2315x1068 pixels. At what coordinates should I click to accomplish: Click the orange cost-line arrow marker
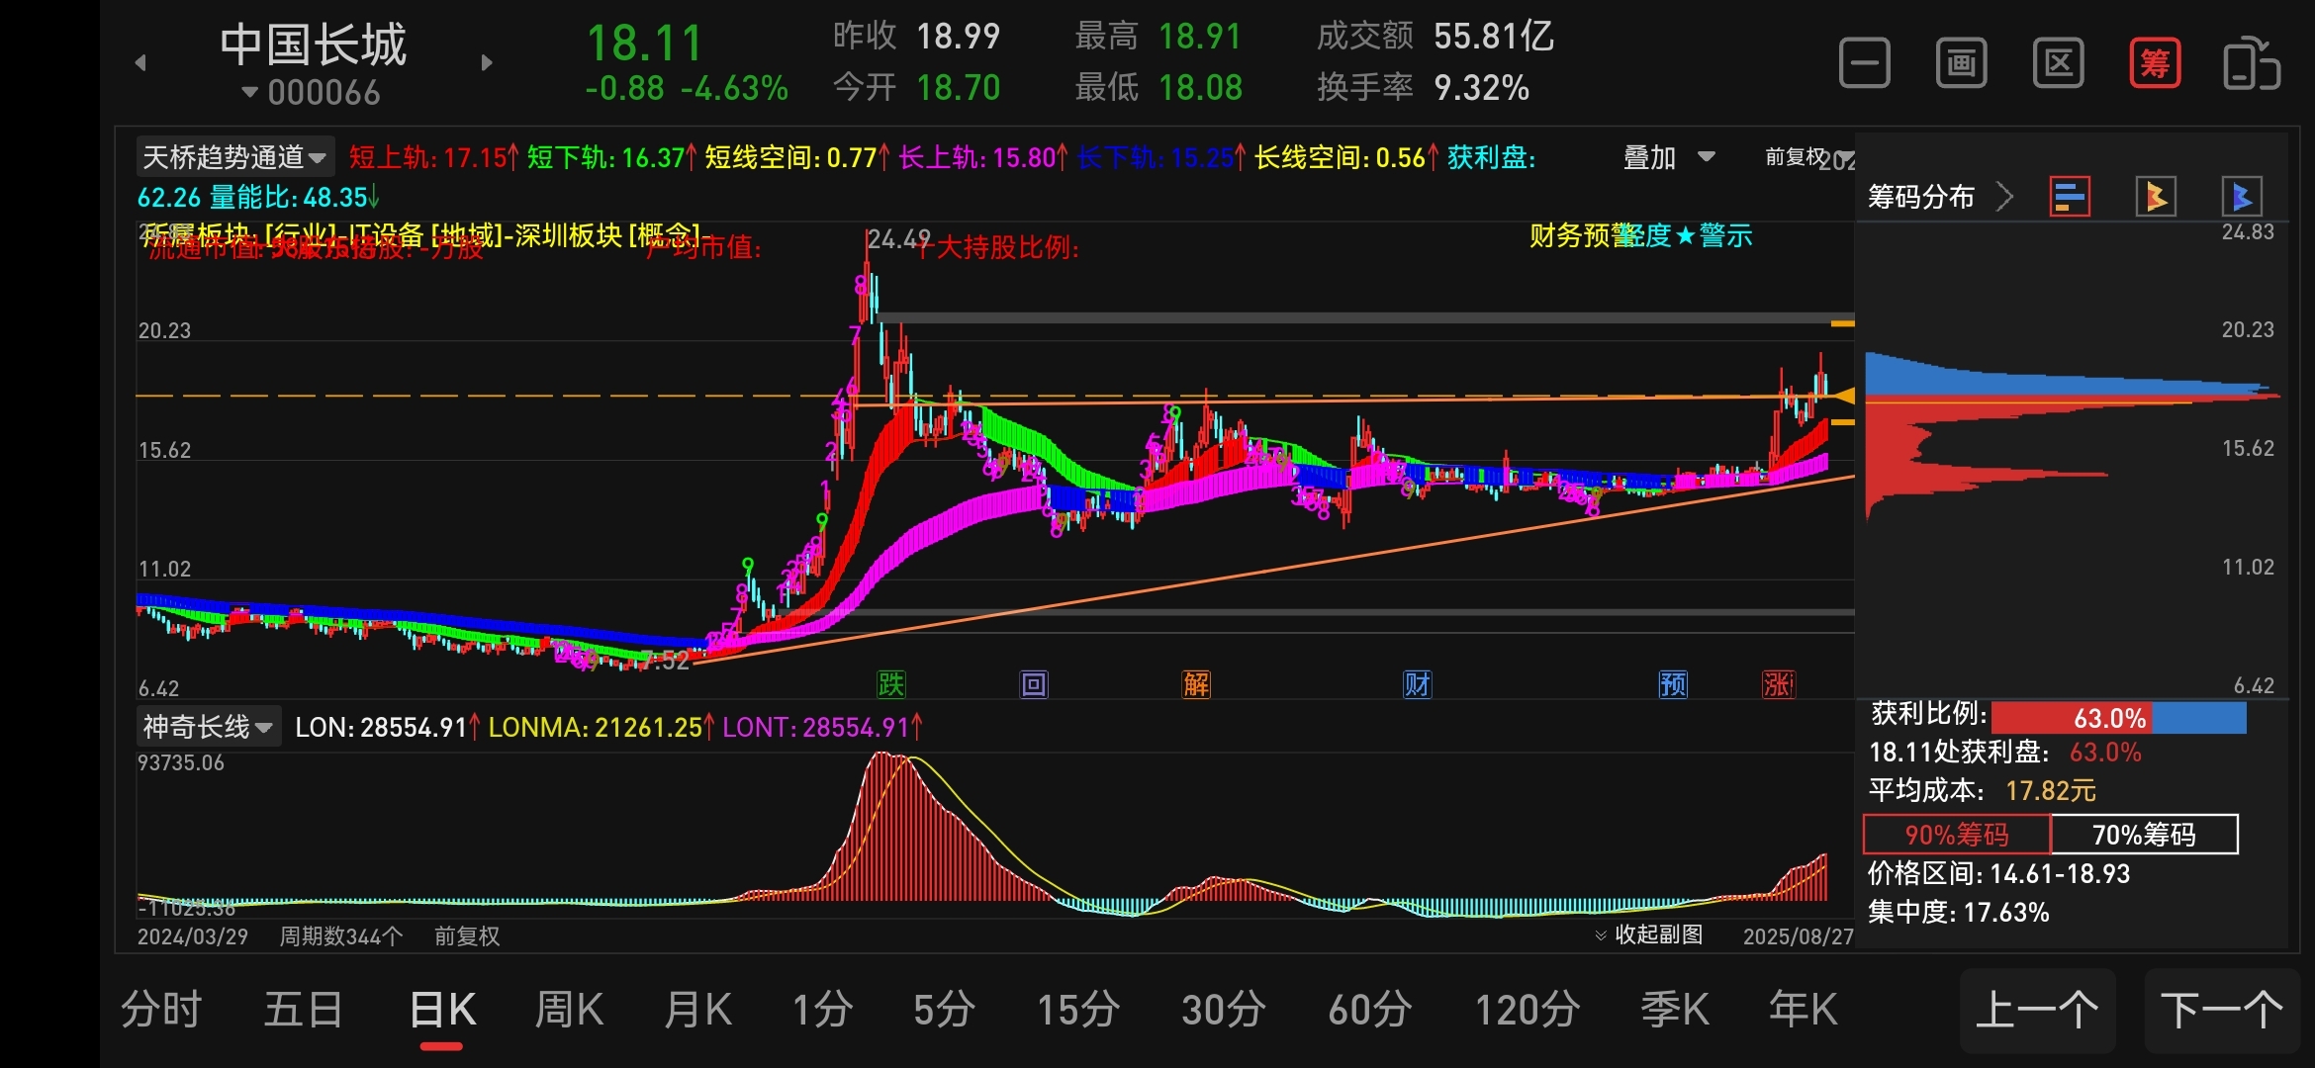(x=1844, y=397)
